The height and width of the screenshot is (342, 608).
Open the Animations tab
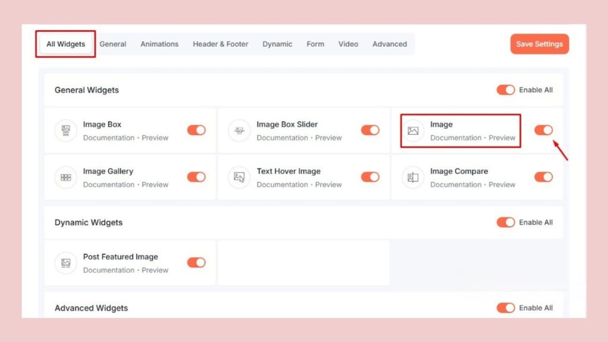click(x=159, y=44)
